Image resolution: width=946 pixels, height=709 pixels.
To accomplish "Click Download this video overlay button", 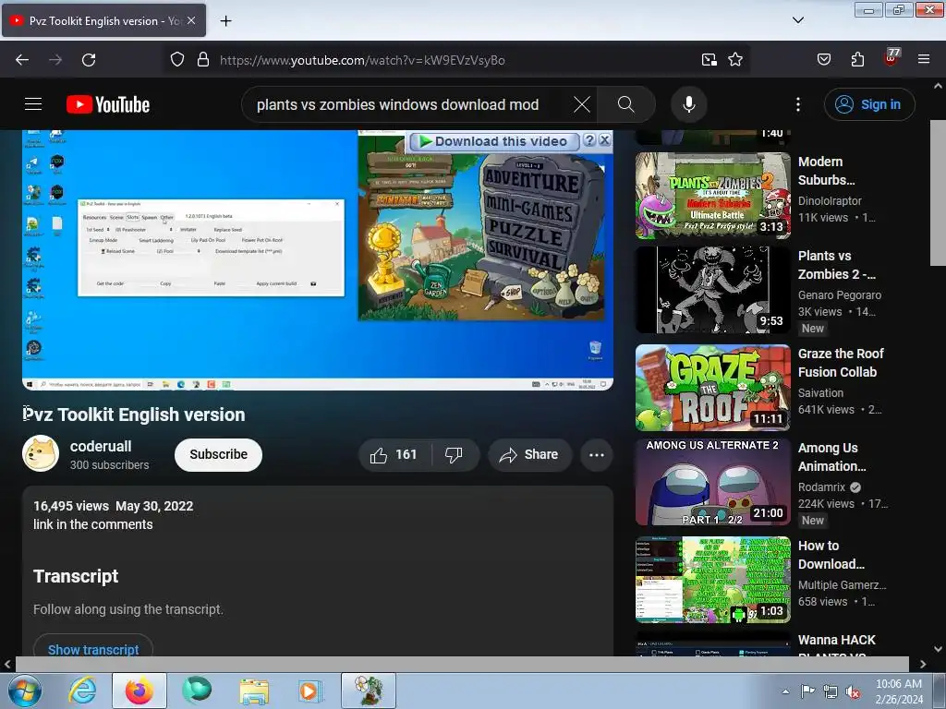I will (495, 141).
